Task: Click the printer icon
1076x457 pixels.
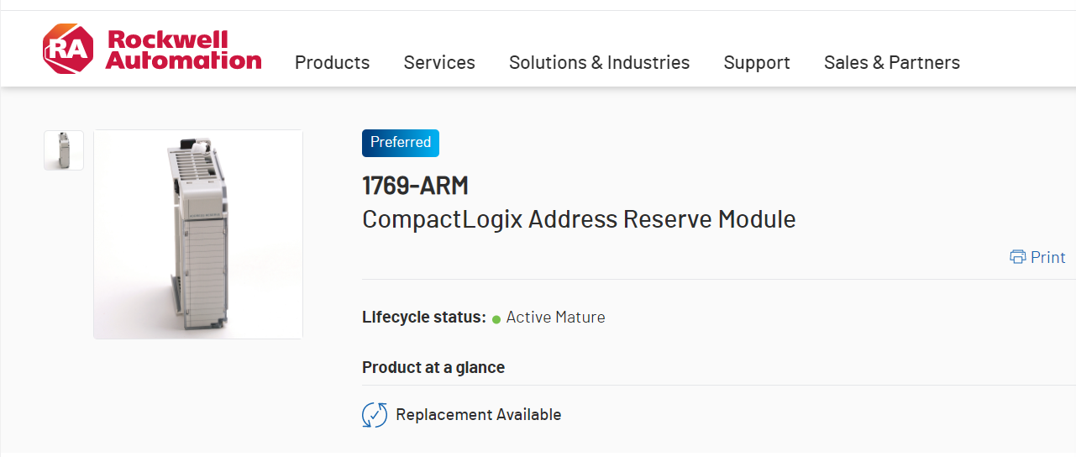Action: coord(1018,257)
